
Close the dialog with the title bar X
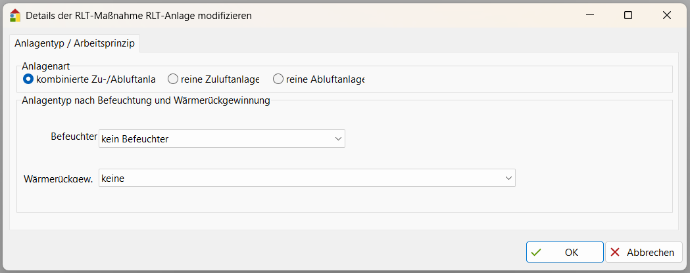[x=667, y=15]
